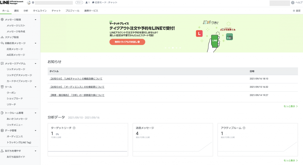Open カードタイプメッセージ in the sidebar
Image resolution: width=303 pixels, height=165 pixels.
coord(19,81)
